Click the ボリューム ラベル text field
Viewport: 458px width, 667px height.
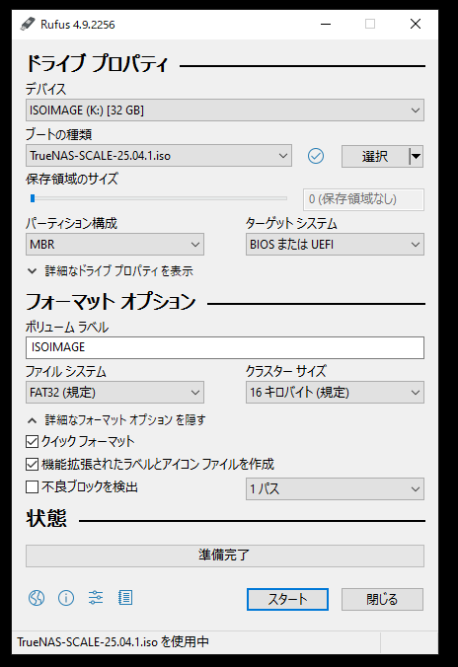coord(225,347)
